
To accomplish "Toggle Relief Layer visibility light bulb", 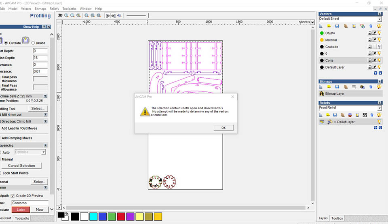I will 379,122.
